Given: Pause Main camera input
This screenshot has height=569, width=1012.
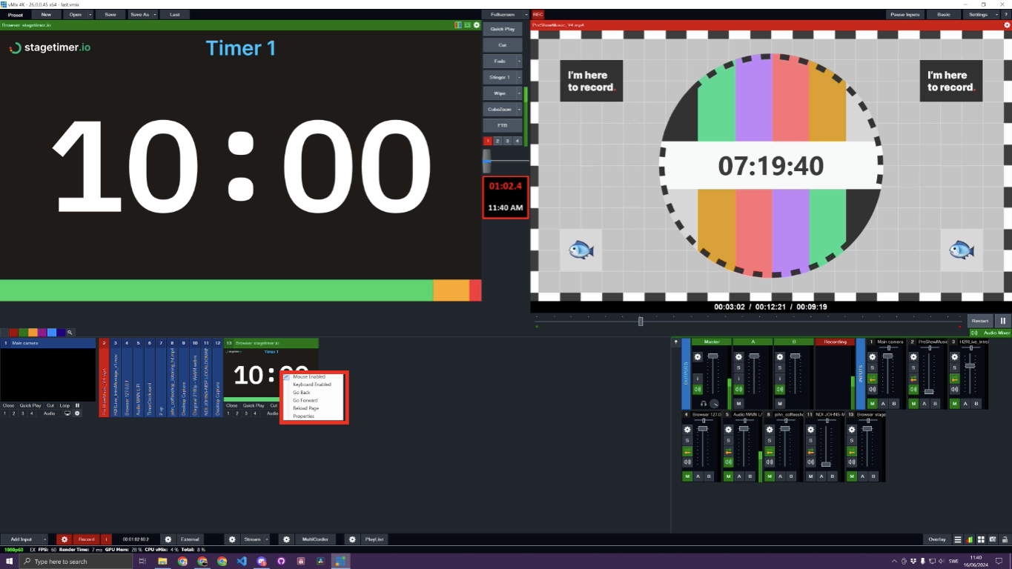Looking at the screenshot, I should (x=77, y=405).
